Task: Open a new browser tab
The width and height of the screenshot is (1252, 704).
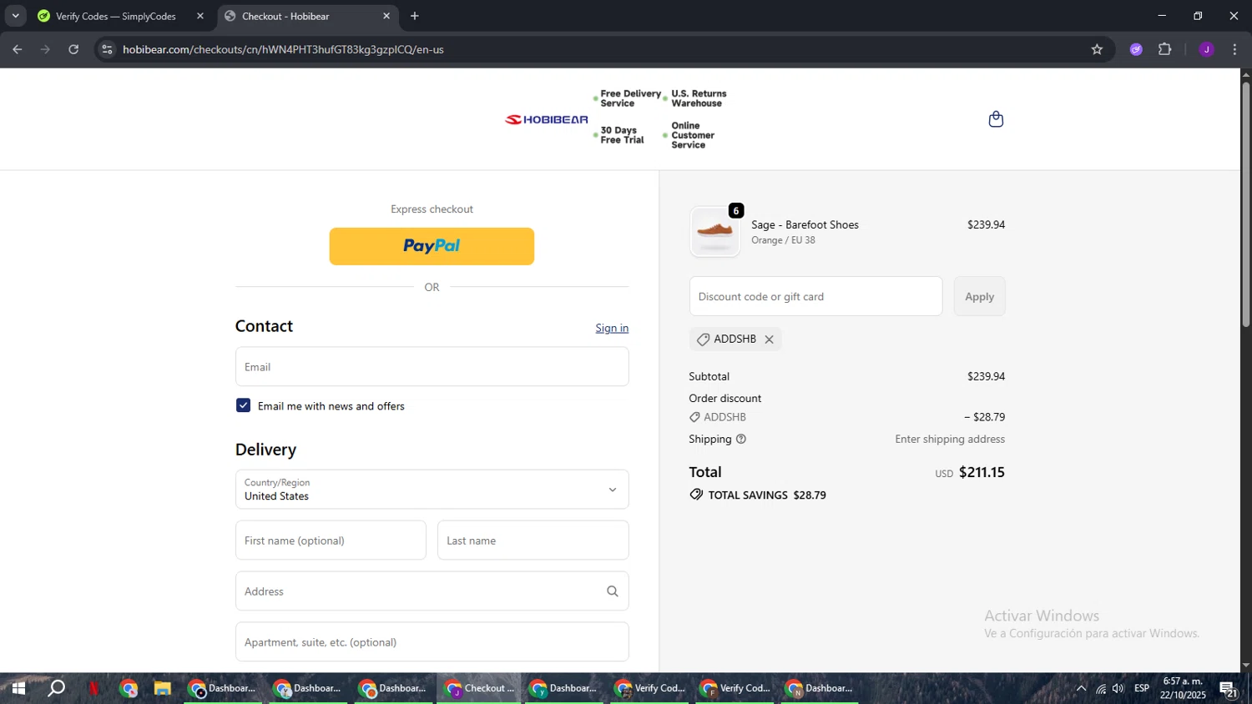Action: point(415,16)
